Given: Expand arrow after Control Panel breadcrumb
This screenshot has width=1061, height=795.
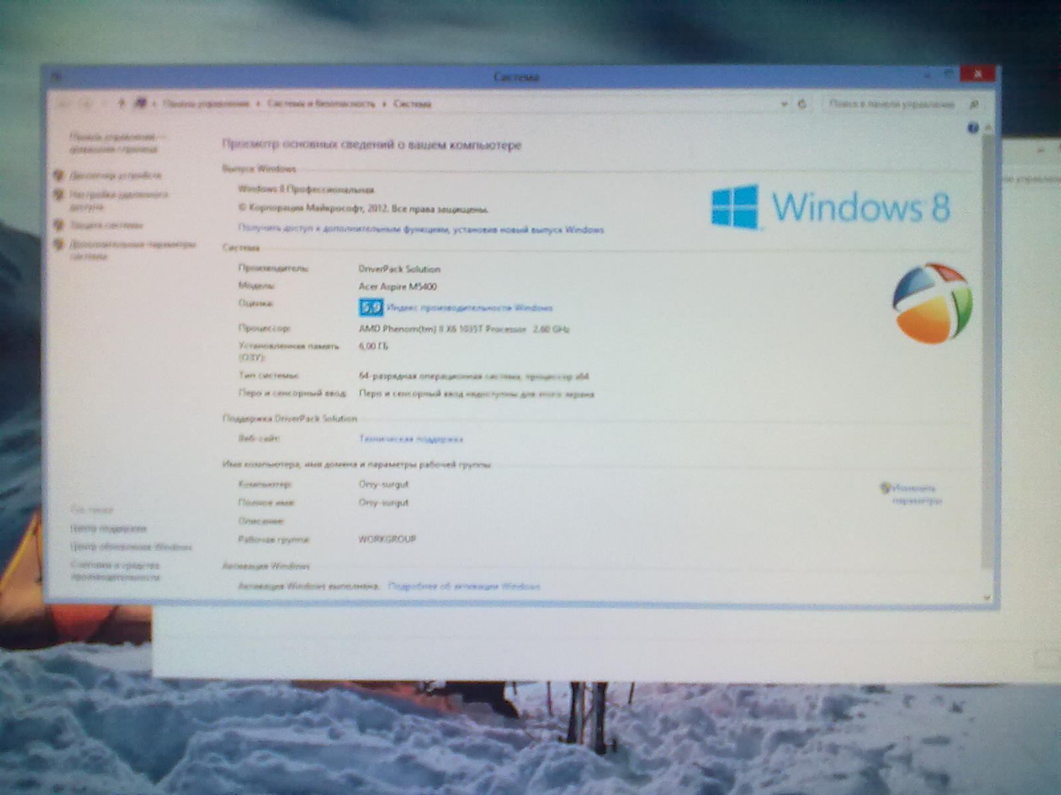Looking at the screenshot, I should [x=259, y=104].
